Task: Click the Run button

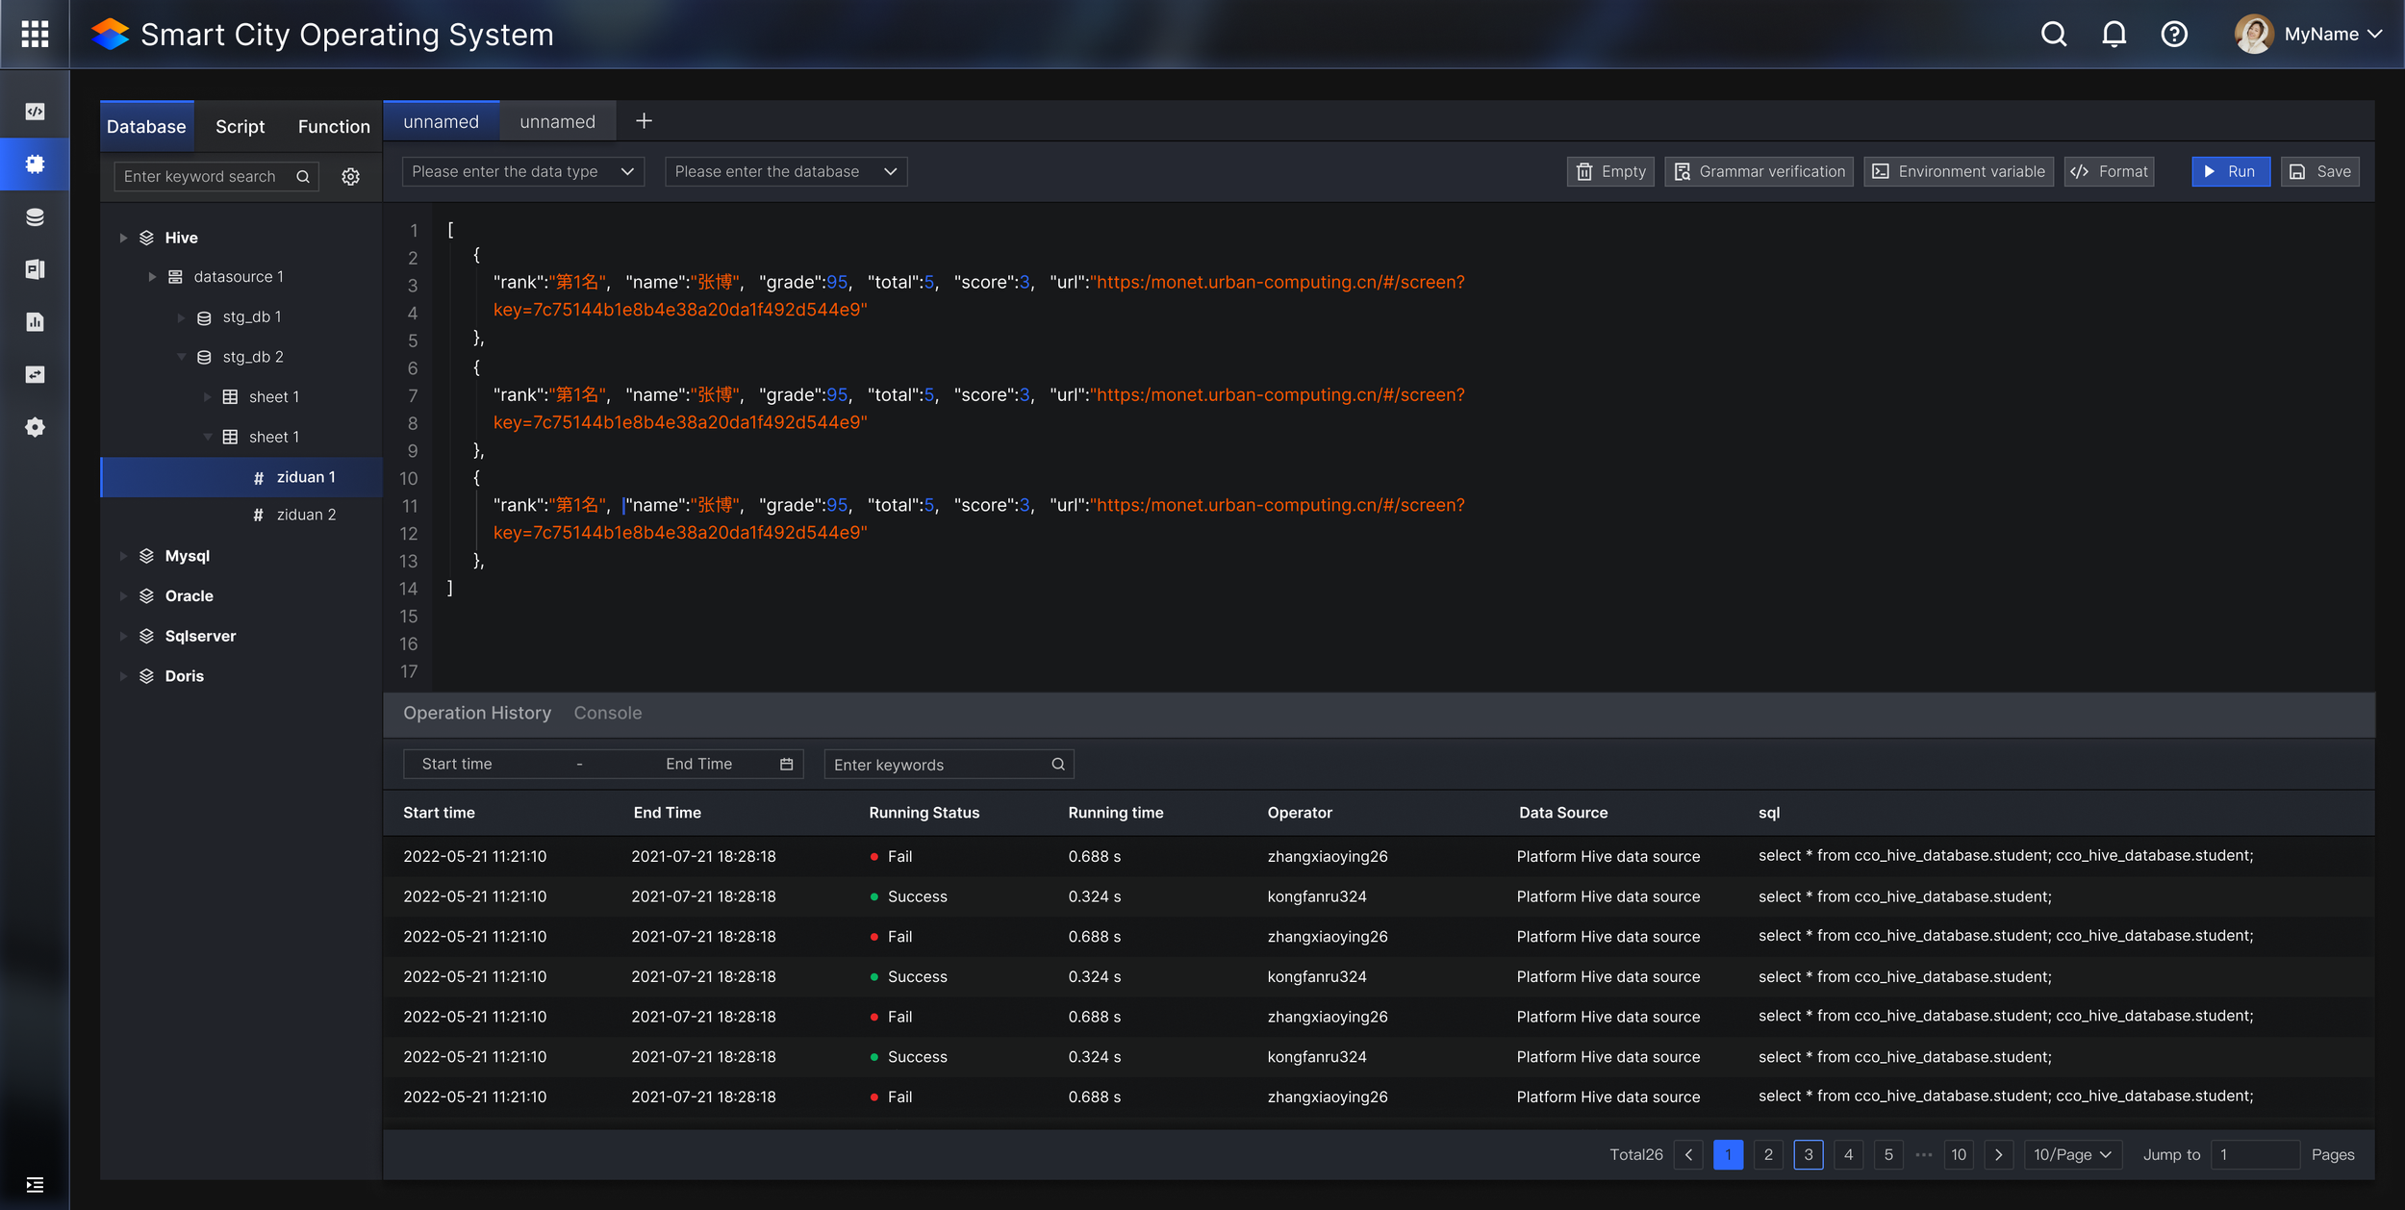Action: tap(2230, 171)
